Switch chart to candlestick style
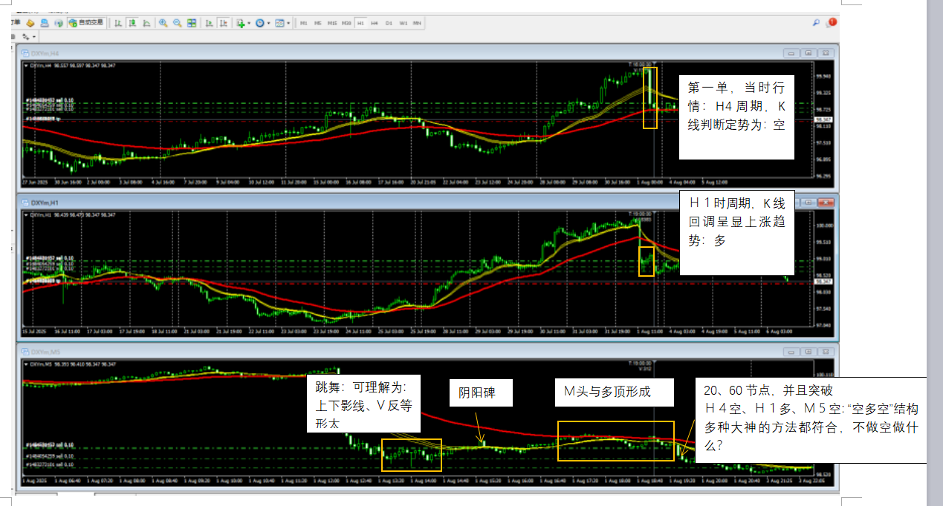The image size is (943, 506). (132, 23)
